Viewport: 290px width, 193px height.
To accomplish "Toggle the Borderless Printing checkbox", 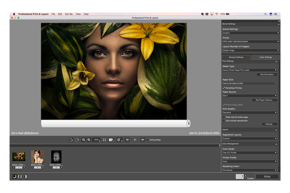I will pos(223,88).
